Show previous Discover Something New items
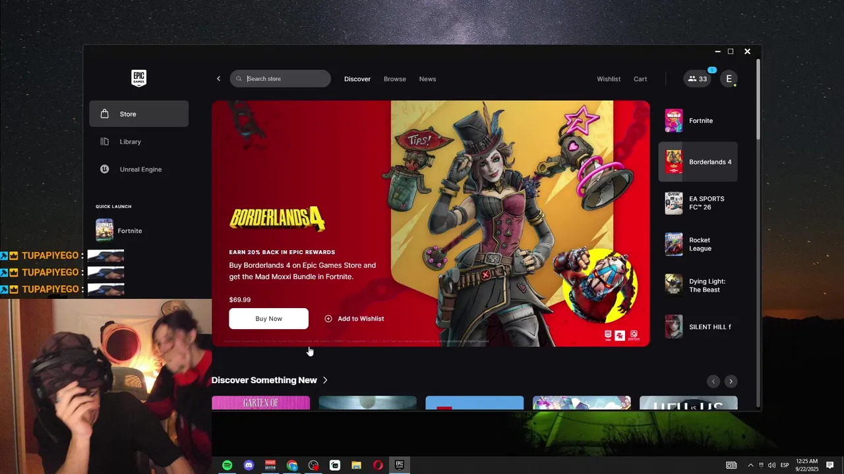 point(713,381)
